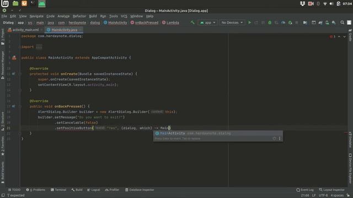The width and height of the screenshot is (353, 198).
Task: Click the override gutter icon beside onCreate
Action: click(x=14, y=74)
